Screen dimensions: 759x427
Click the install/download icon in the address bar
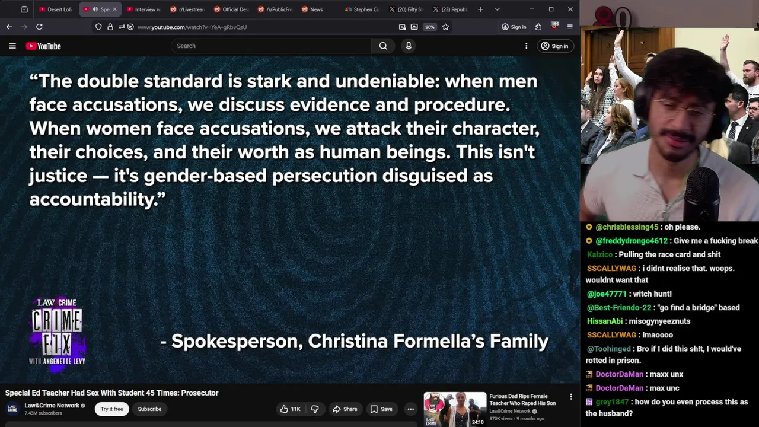coord(414,27)
